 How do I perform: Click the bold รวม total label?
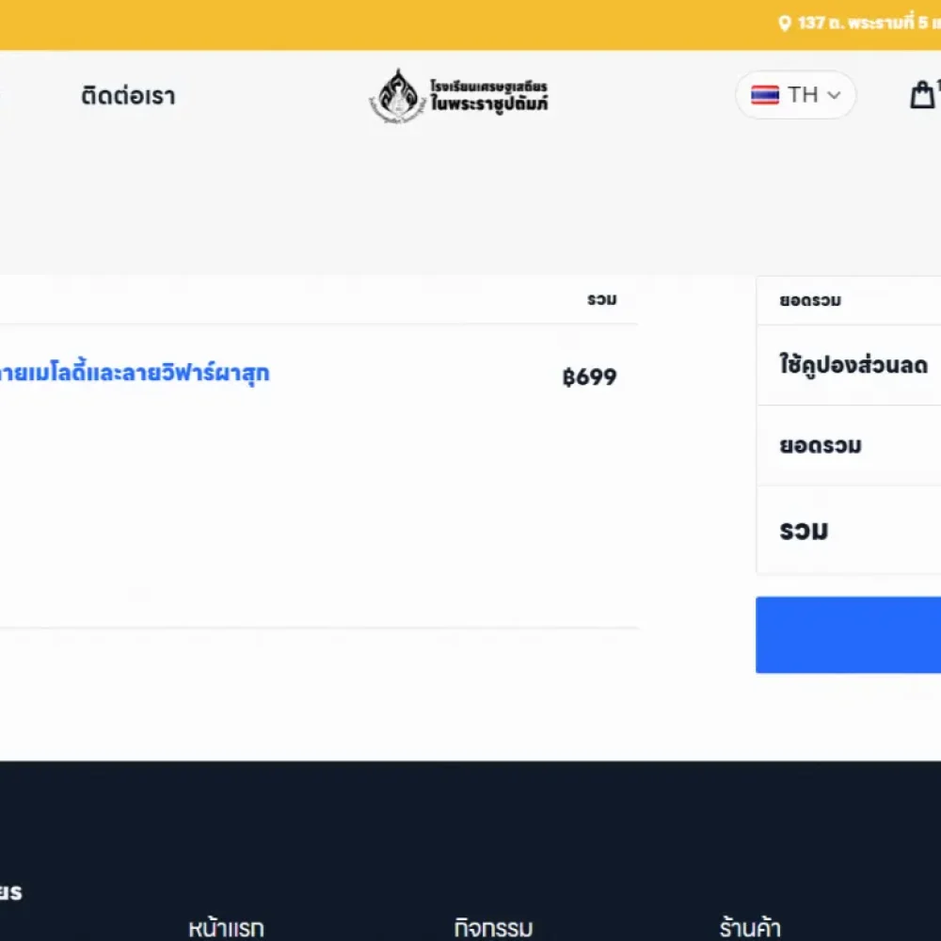(x=804, y=531)
